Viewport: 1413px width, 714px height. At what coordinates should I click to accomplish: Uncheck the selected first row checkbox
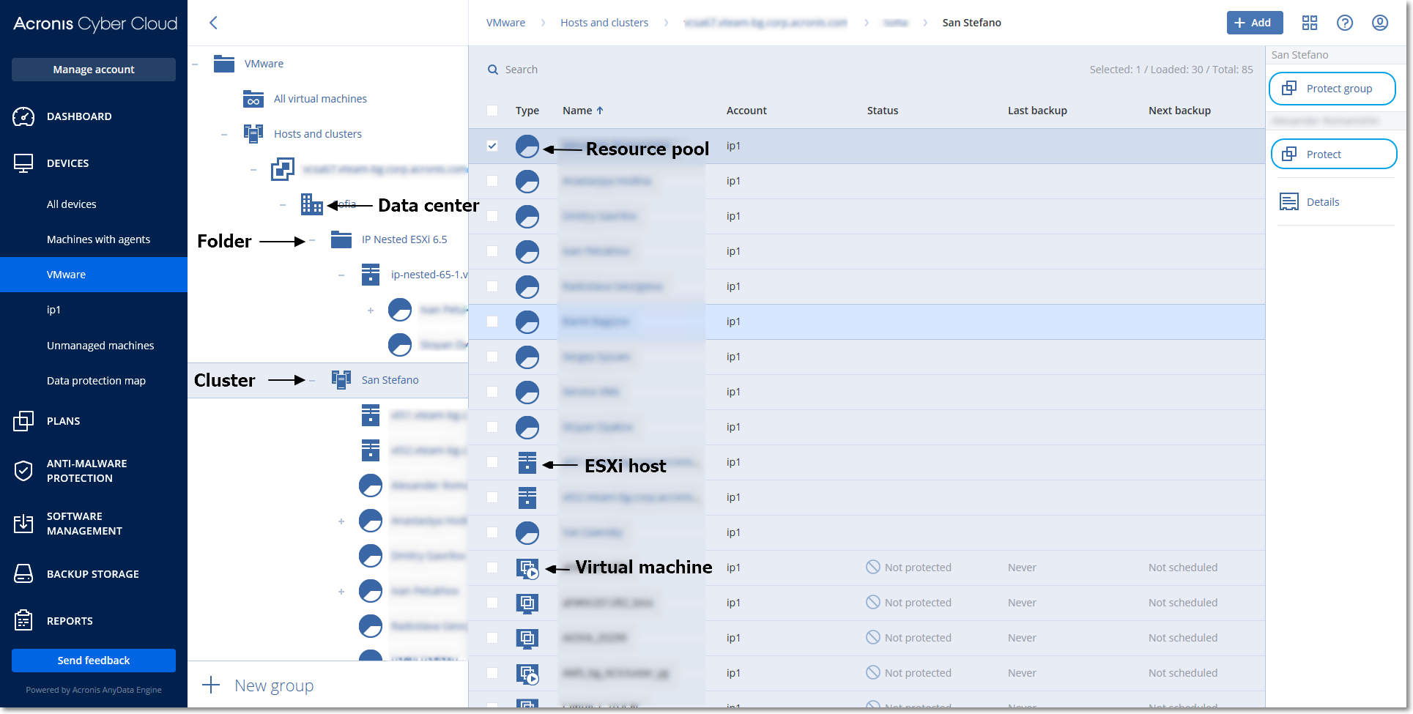[492, 146]
